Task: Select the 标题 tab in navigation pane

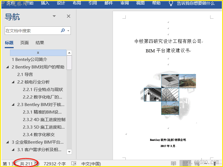Action: click(9, 43)
